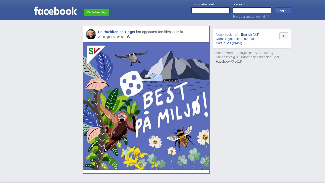Click the public globe privacy icon
Image resolution: width=325 pixels, height=183 pixels.
click(x=129, y=37)
